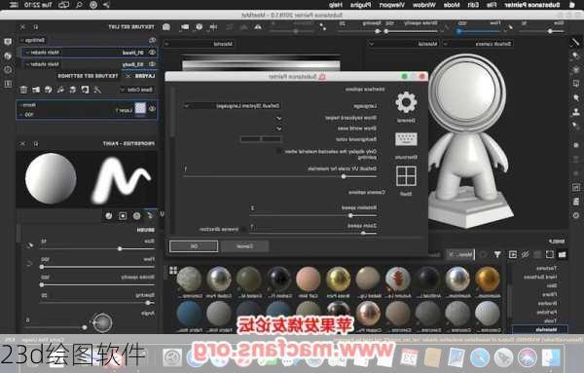Click the Background color swatch

261,139
